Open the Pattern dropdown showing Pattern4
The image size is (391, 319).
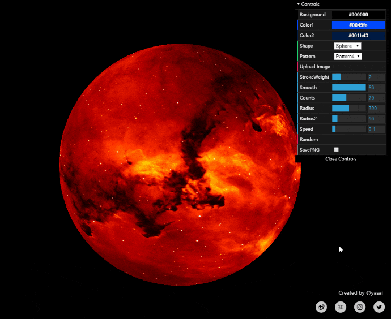click(348, 57)
